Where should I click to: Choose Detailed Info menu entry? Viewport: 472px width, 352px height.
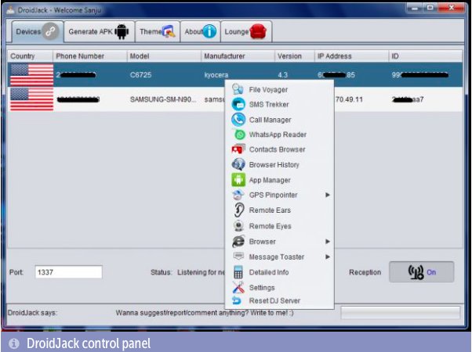pos(279,272)
